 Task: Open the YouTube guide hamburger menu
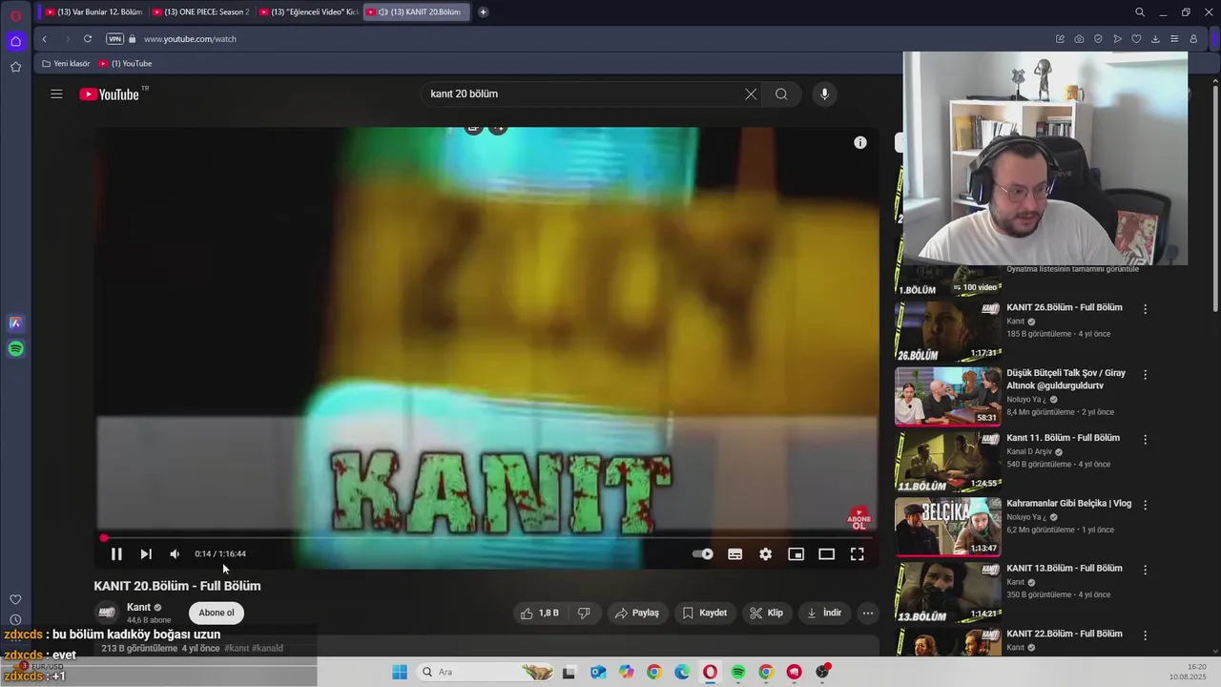point(56,94)
